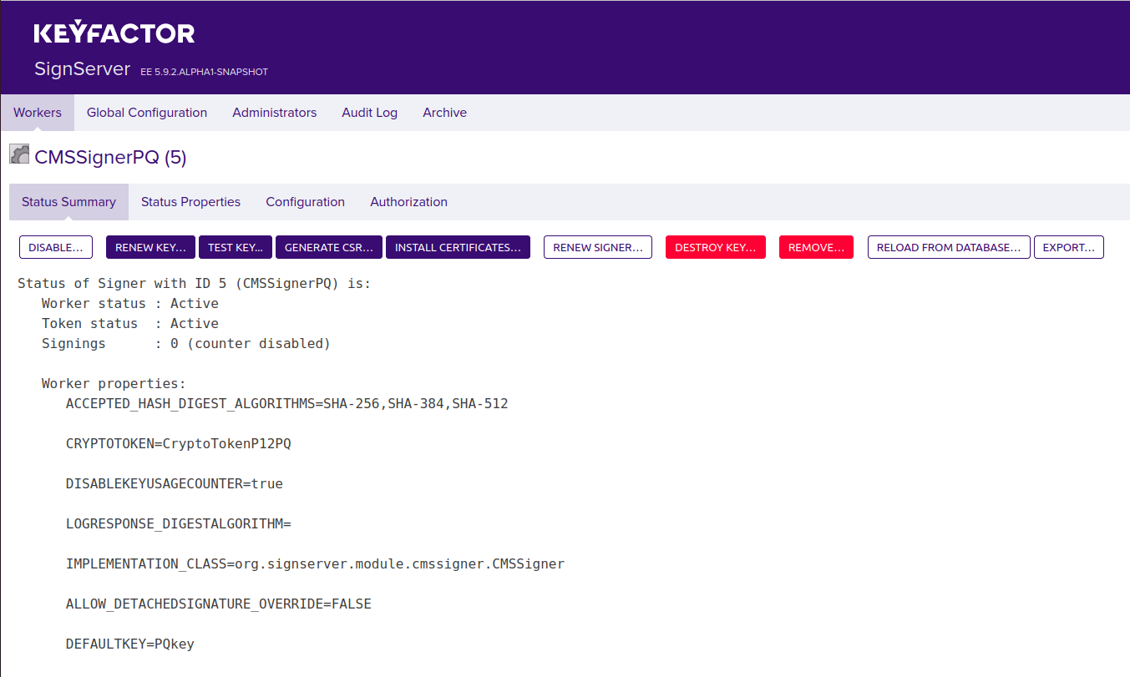Destroy the PQkey

(715, 247)
